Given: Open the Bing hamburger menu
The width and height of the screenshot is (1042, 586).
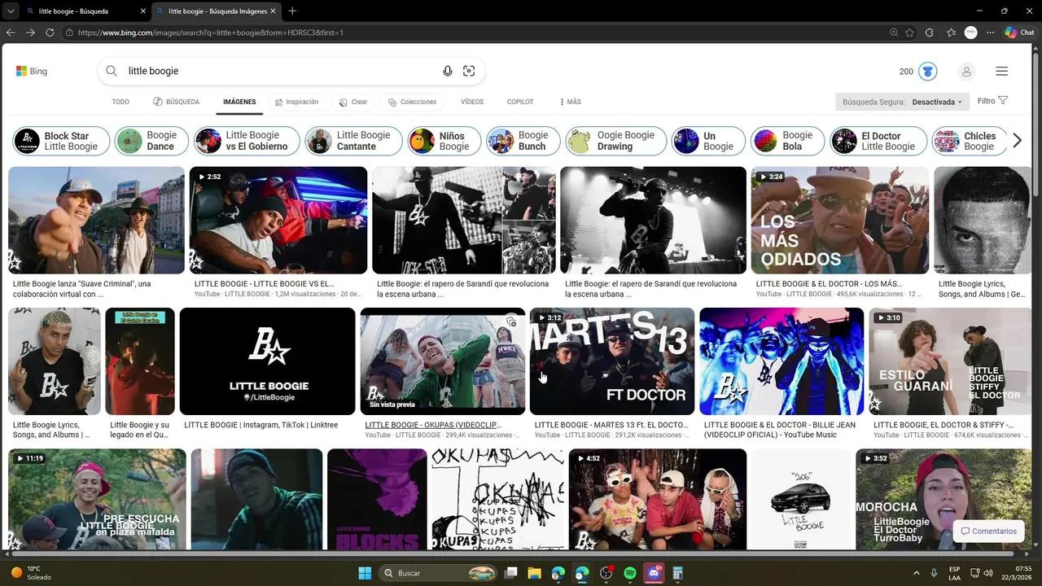Looking at the screenshot, I should click(x=1001, y=72).
